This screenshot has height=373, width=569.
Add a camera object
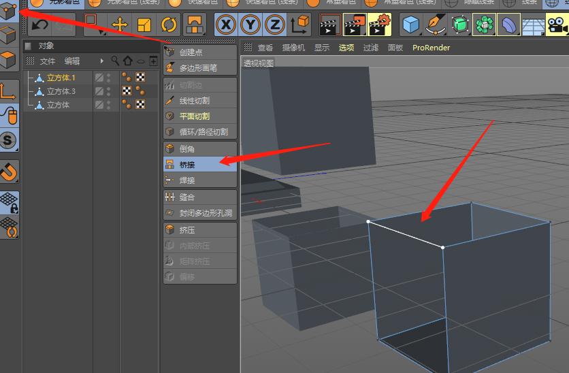pyautogui.click(x=557, y=25)
